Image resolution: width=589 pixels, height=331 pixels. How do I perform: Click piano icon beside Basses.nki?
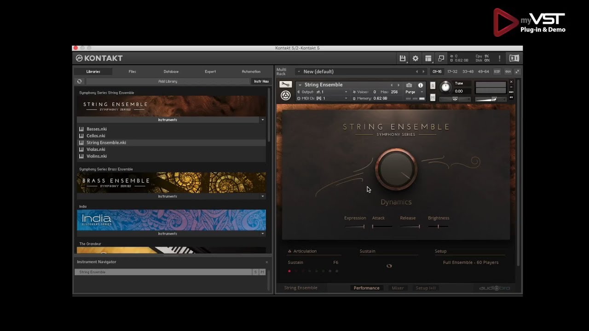[x=81, y=129]
